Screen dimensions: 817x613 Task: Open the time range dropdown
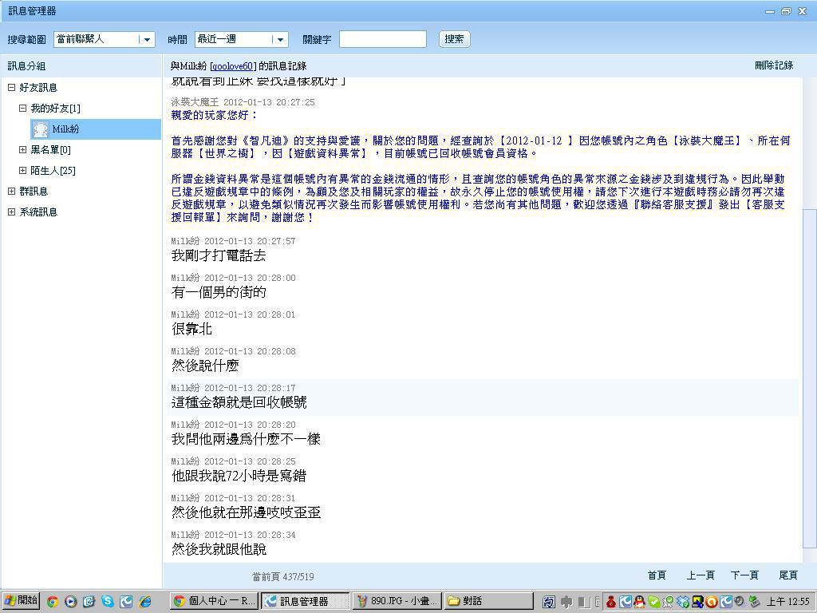pyautogui.click(x=280, y=39)
